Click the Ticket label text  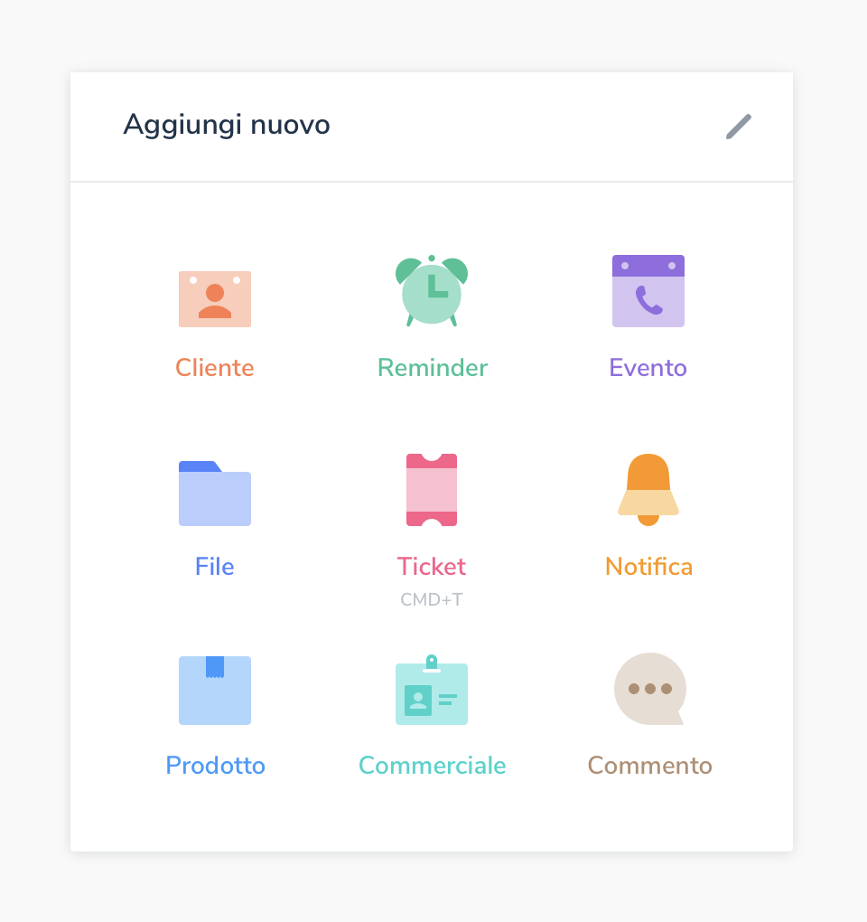point(432,566)
